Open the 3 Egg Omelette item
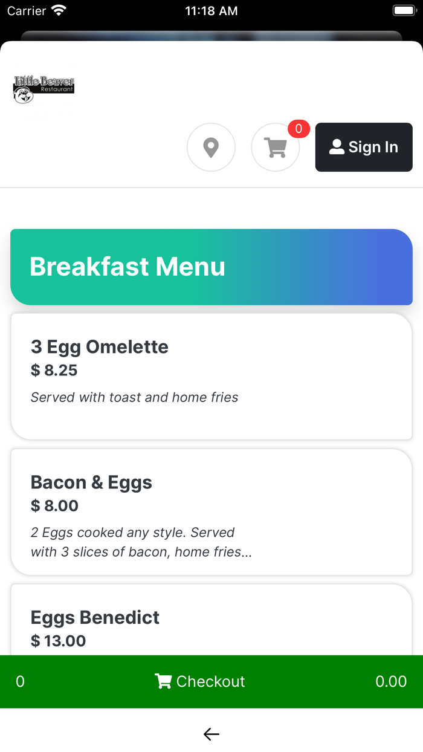The width and height of the screenshot is (423, 752). click(100, 347)
